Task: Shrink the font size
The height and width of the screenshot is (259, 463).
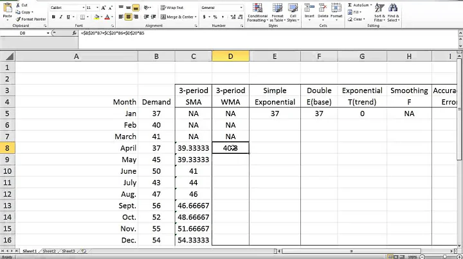Action: click(x=111, y=8)
